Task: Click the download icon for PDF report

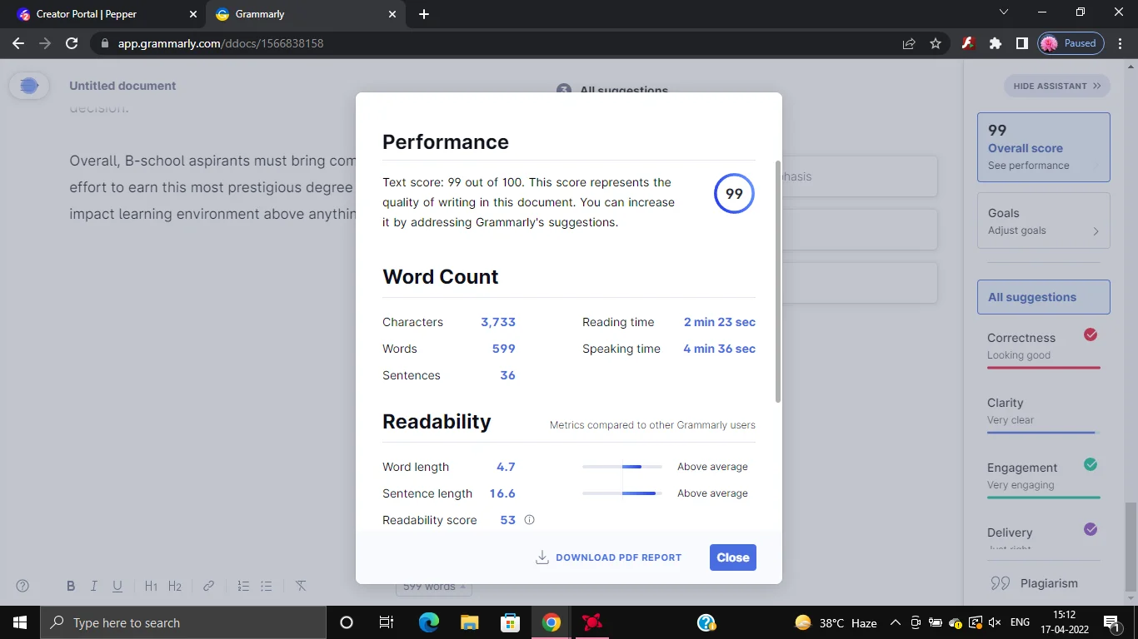Action: coord(542,557)
